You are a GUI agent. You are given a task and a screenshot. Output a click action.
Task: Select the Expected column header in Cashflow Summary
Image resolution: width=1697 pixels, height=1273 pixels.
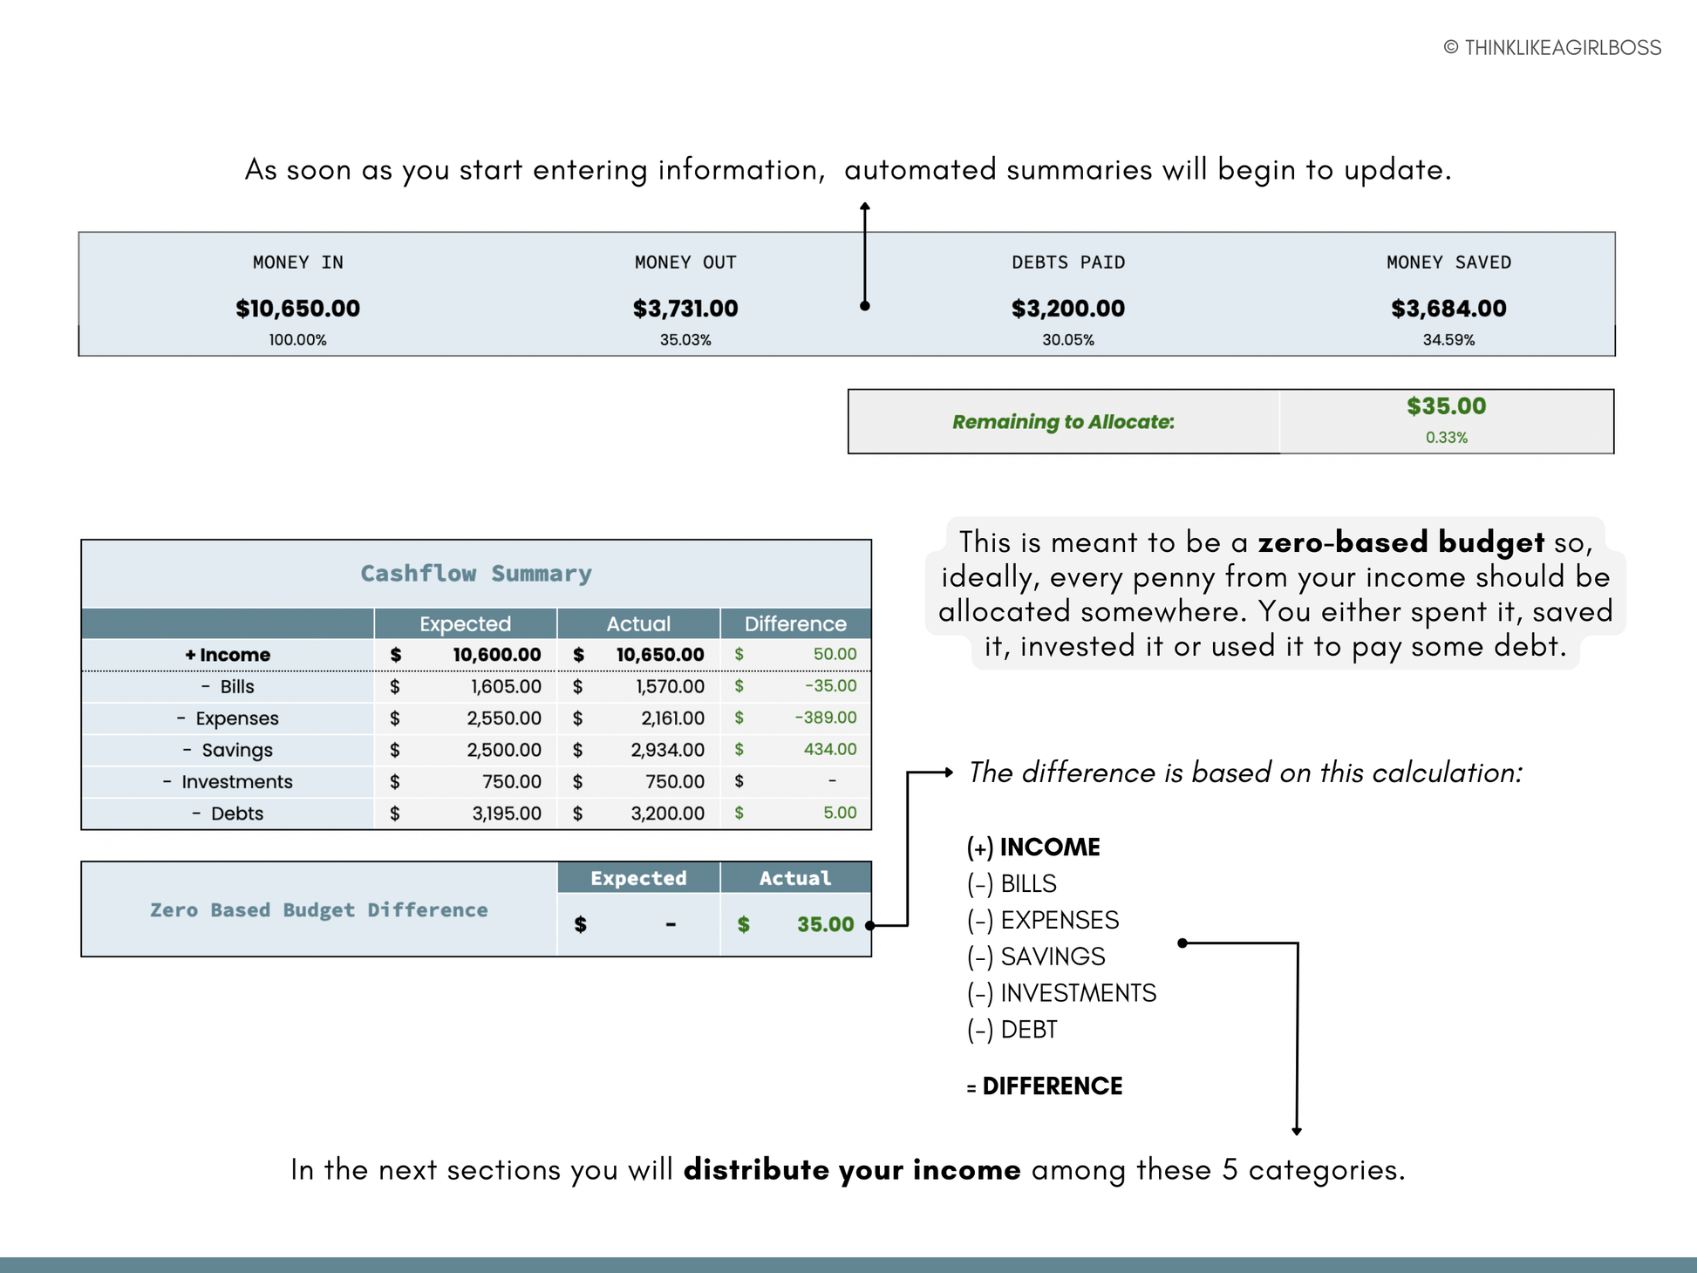(465, 623)
